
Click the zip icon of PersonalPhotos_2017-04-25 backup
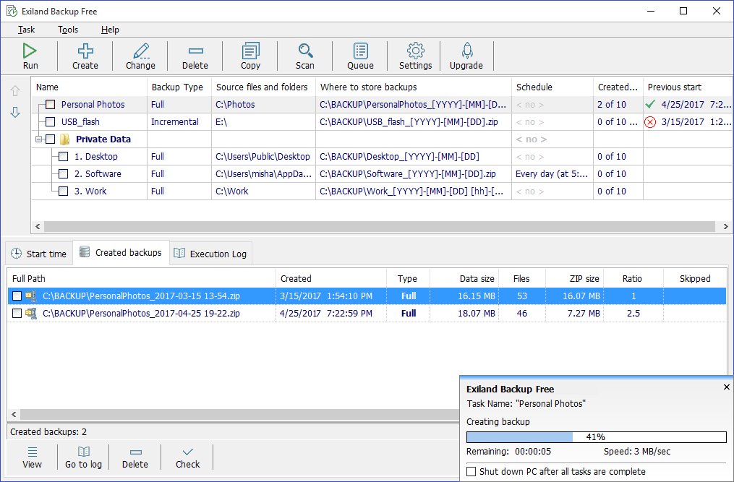pyautogui.click(x=31, y=314)
